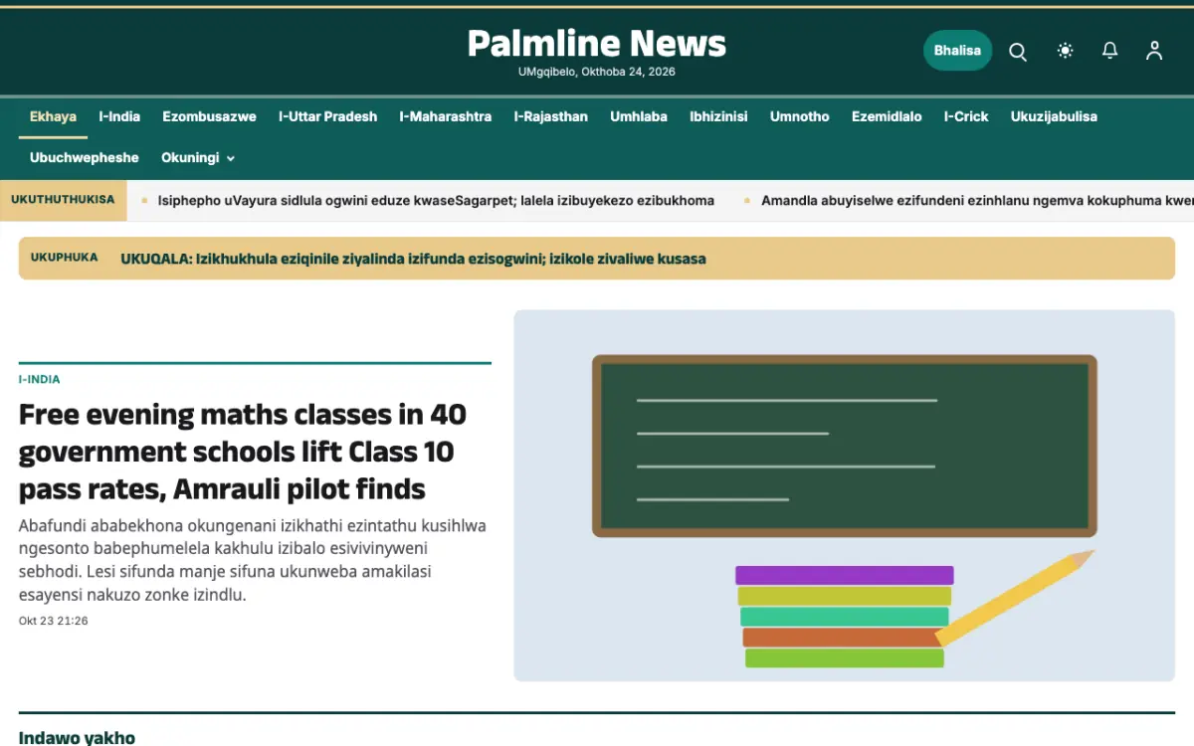Open Free evening maths classes headline
The image size is (1194, 746).
tap(243, 452)
